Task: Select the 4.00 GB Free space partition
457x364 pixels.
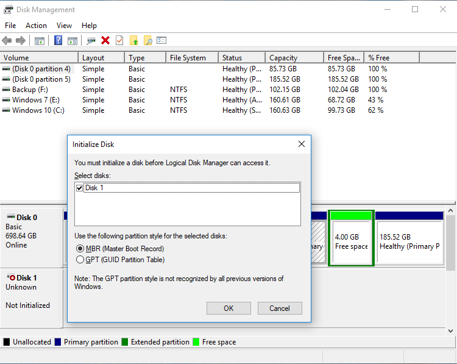Action: (351, 242)
